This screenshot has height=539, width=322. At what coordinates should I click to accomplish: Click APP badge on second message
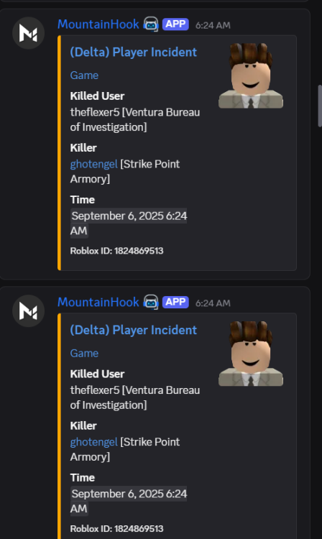[x=175, y=302]
